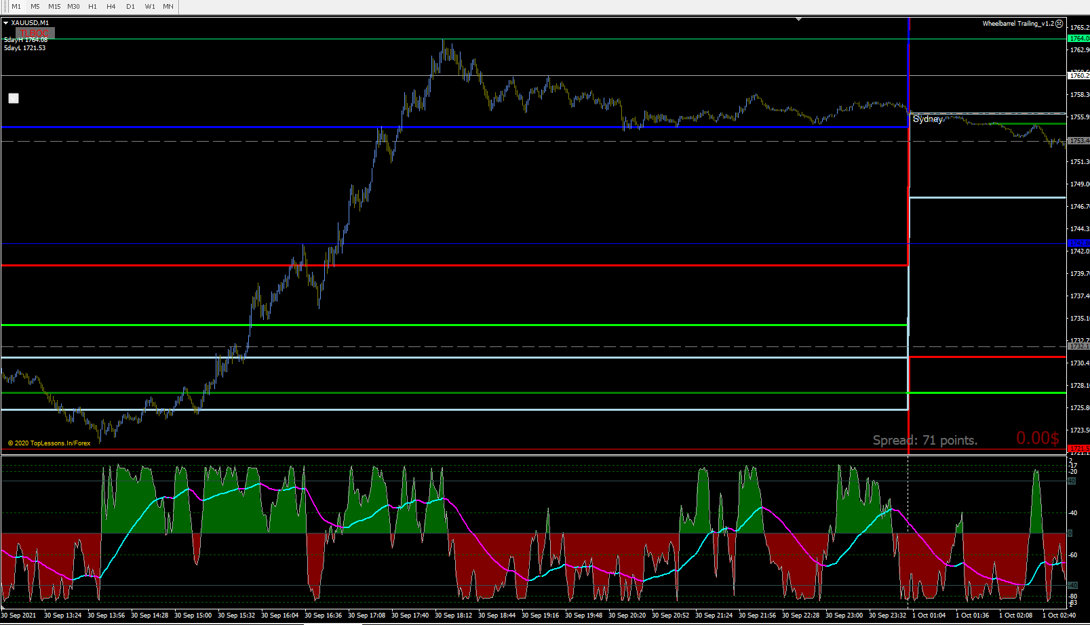Switch chart to M1 timeframe
This screenshot has height=625, width=1090.
(16, 6)
